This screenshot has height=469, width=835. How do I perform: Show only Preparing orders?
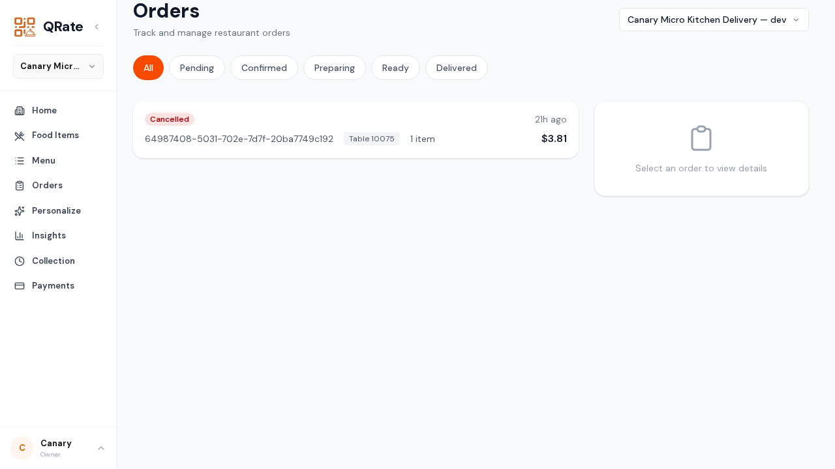(335, 68)
